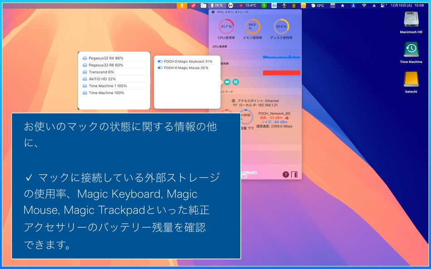Open the question mark help button

coord(286,174)
